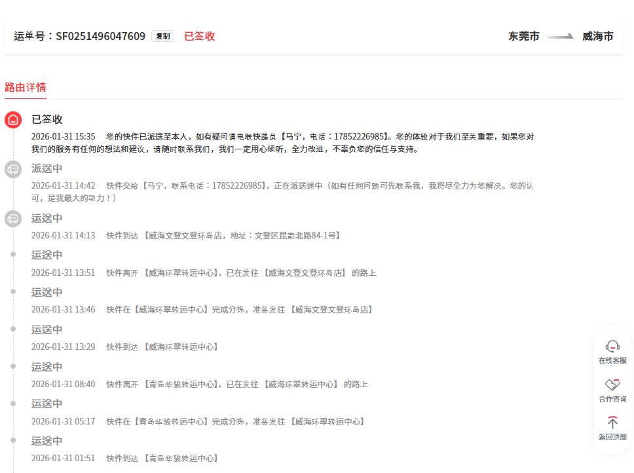634x473 pixels.
Task: Click the destination city 威海市
Action: [x=597, y=37]
